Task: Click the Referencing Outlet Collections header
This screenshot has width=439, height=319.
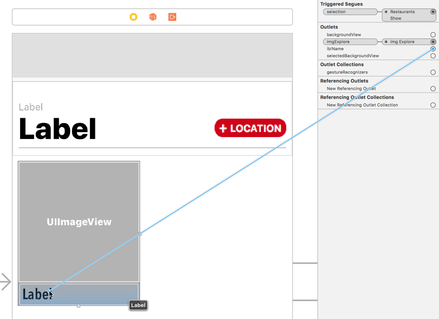Action: point(357,97)
